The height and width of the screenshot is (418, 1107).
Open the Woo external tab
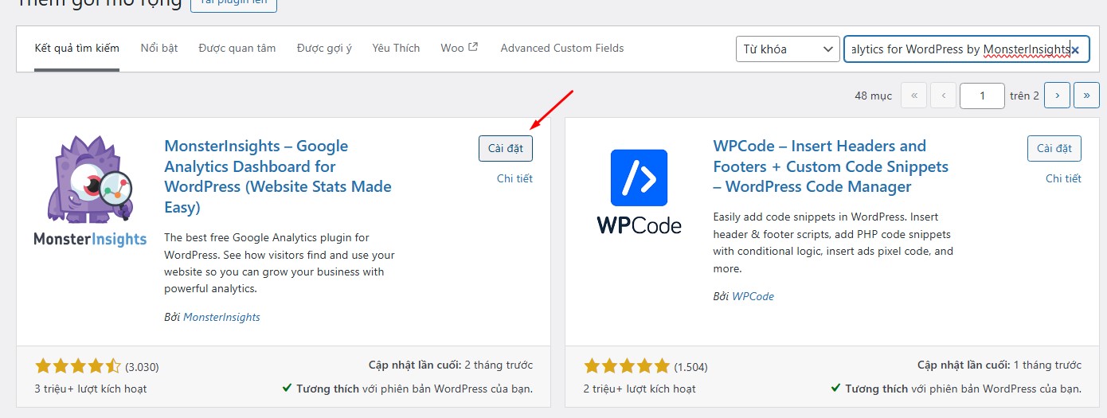click(460, 48)
